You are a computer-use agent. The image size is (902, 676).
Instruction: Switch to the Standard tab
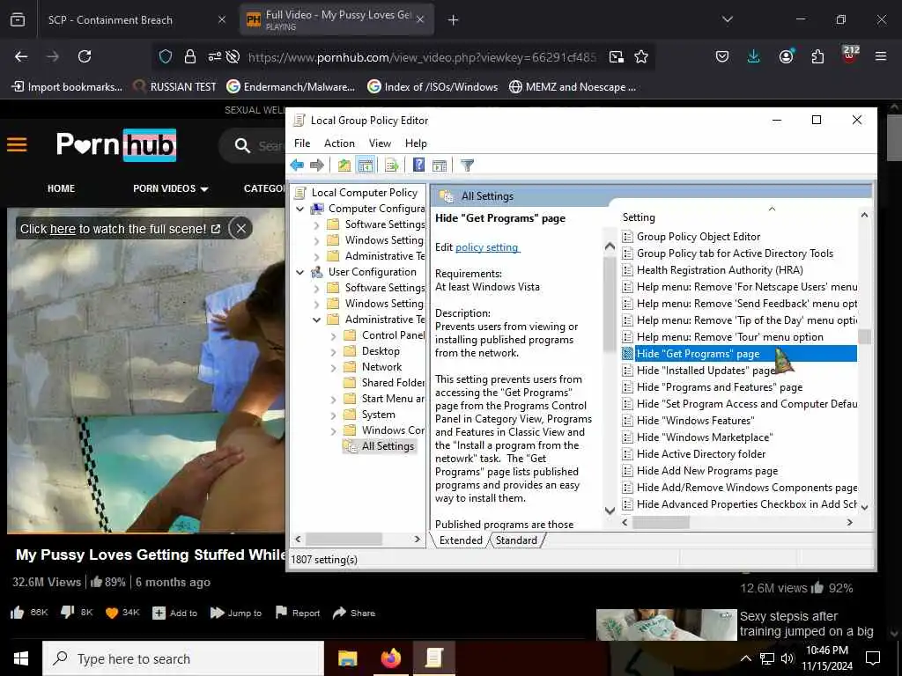[516, 540]
